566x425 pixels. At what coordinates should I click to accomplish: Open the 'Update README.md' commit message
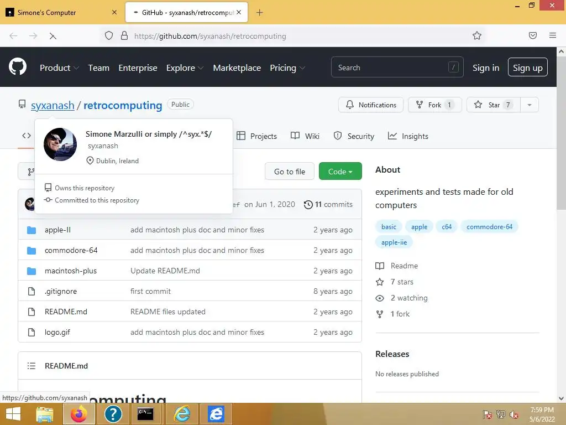[x=165, y=271]
